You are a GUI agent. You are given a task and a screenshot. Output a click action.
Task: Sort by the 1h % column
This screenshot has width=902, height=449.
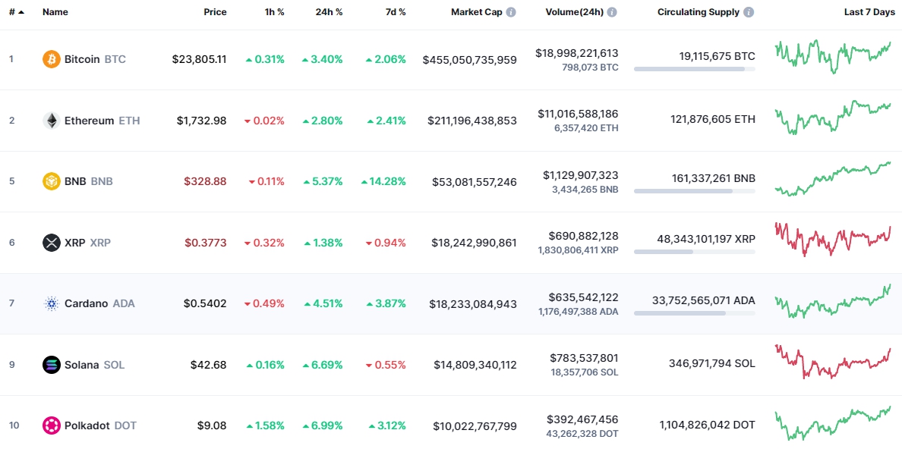point(274,12)
